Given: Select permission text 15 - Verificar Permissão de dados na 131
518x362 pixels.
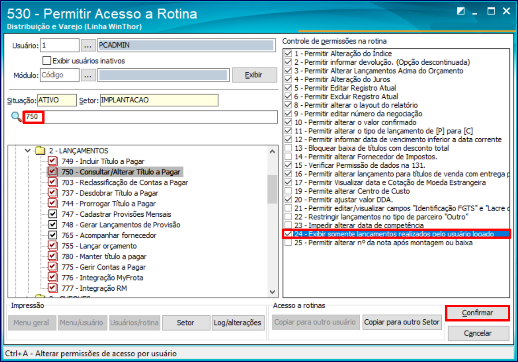Looking at the screenshot, I should point(359,165).
